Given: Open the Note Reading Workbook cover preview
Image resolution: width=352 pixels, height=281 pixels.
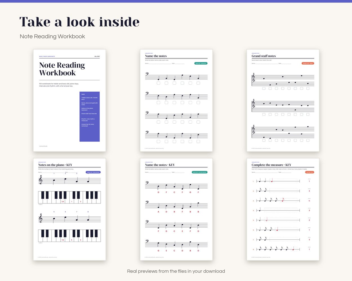Looking at the screenshot, I should point(70,100).
